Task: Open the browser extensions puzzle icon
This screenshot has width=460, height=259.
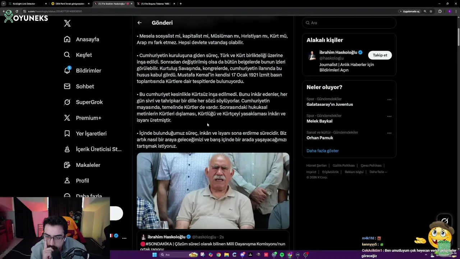Action: tap(440, 11)
